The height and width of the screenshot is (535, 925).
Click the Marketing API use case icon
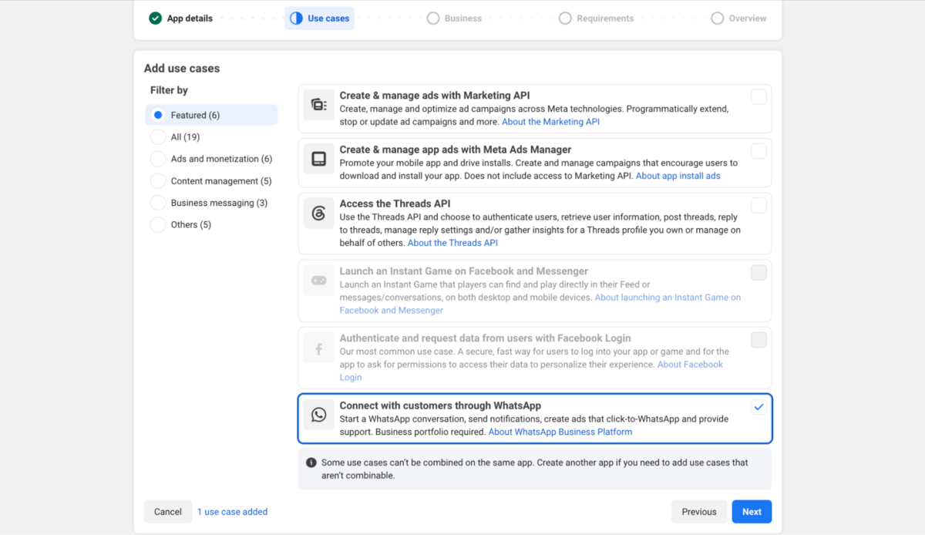tap(319, 105)
